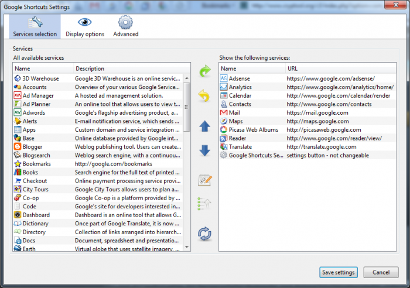Click the yellow remove-service arrow icon
Viewport: 410px width, 288px height.
(x=204, y=95)
